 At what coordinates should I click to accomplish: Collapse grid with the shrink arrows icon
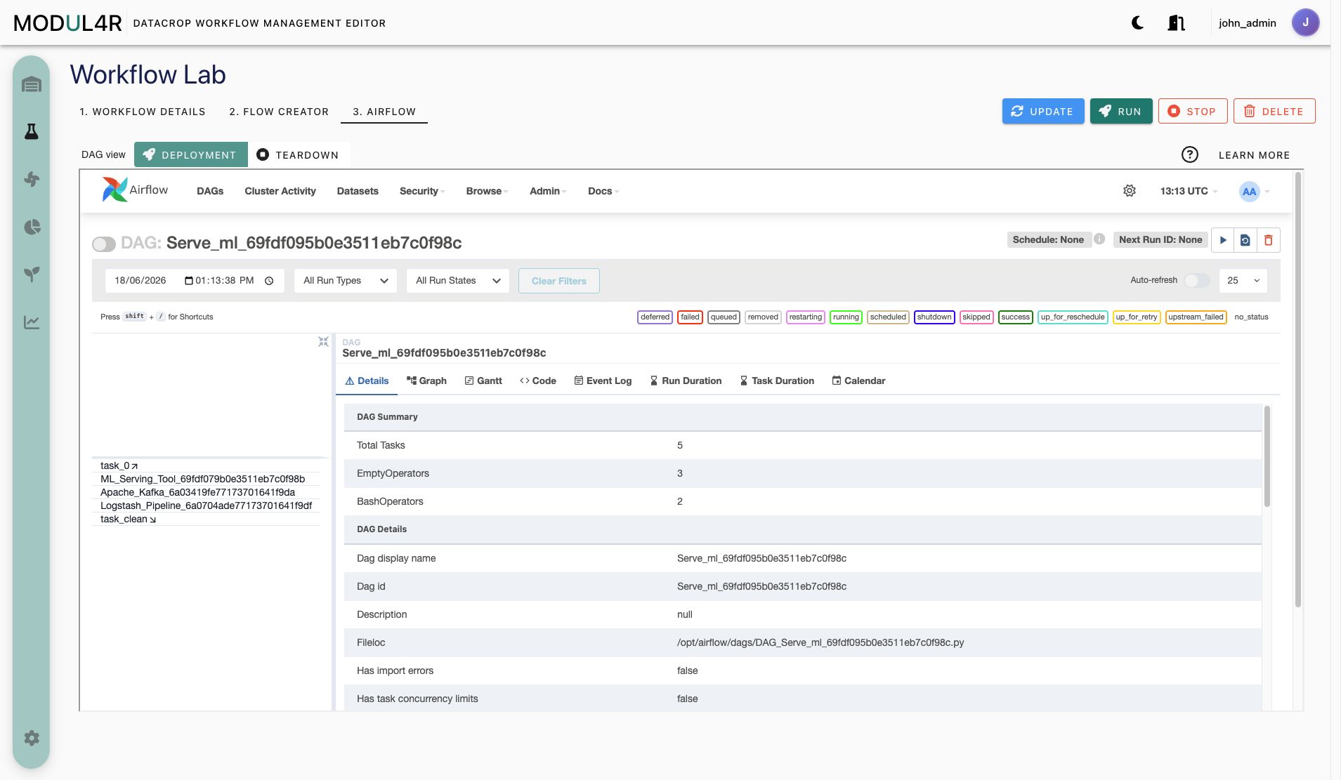(x=323, y=341)
